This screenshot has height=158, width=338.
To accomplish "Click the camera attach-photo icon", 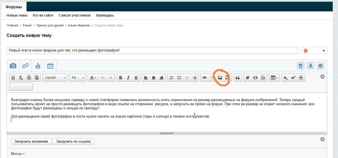I will pos(13,66).
